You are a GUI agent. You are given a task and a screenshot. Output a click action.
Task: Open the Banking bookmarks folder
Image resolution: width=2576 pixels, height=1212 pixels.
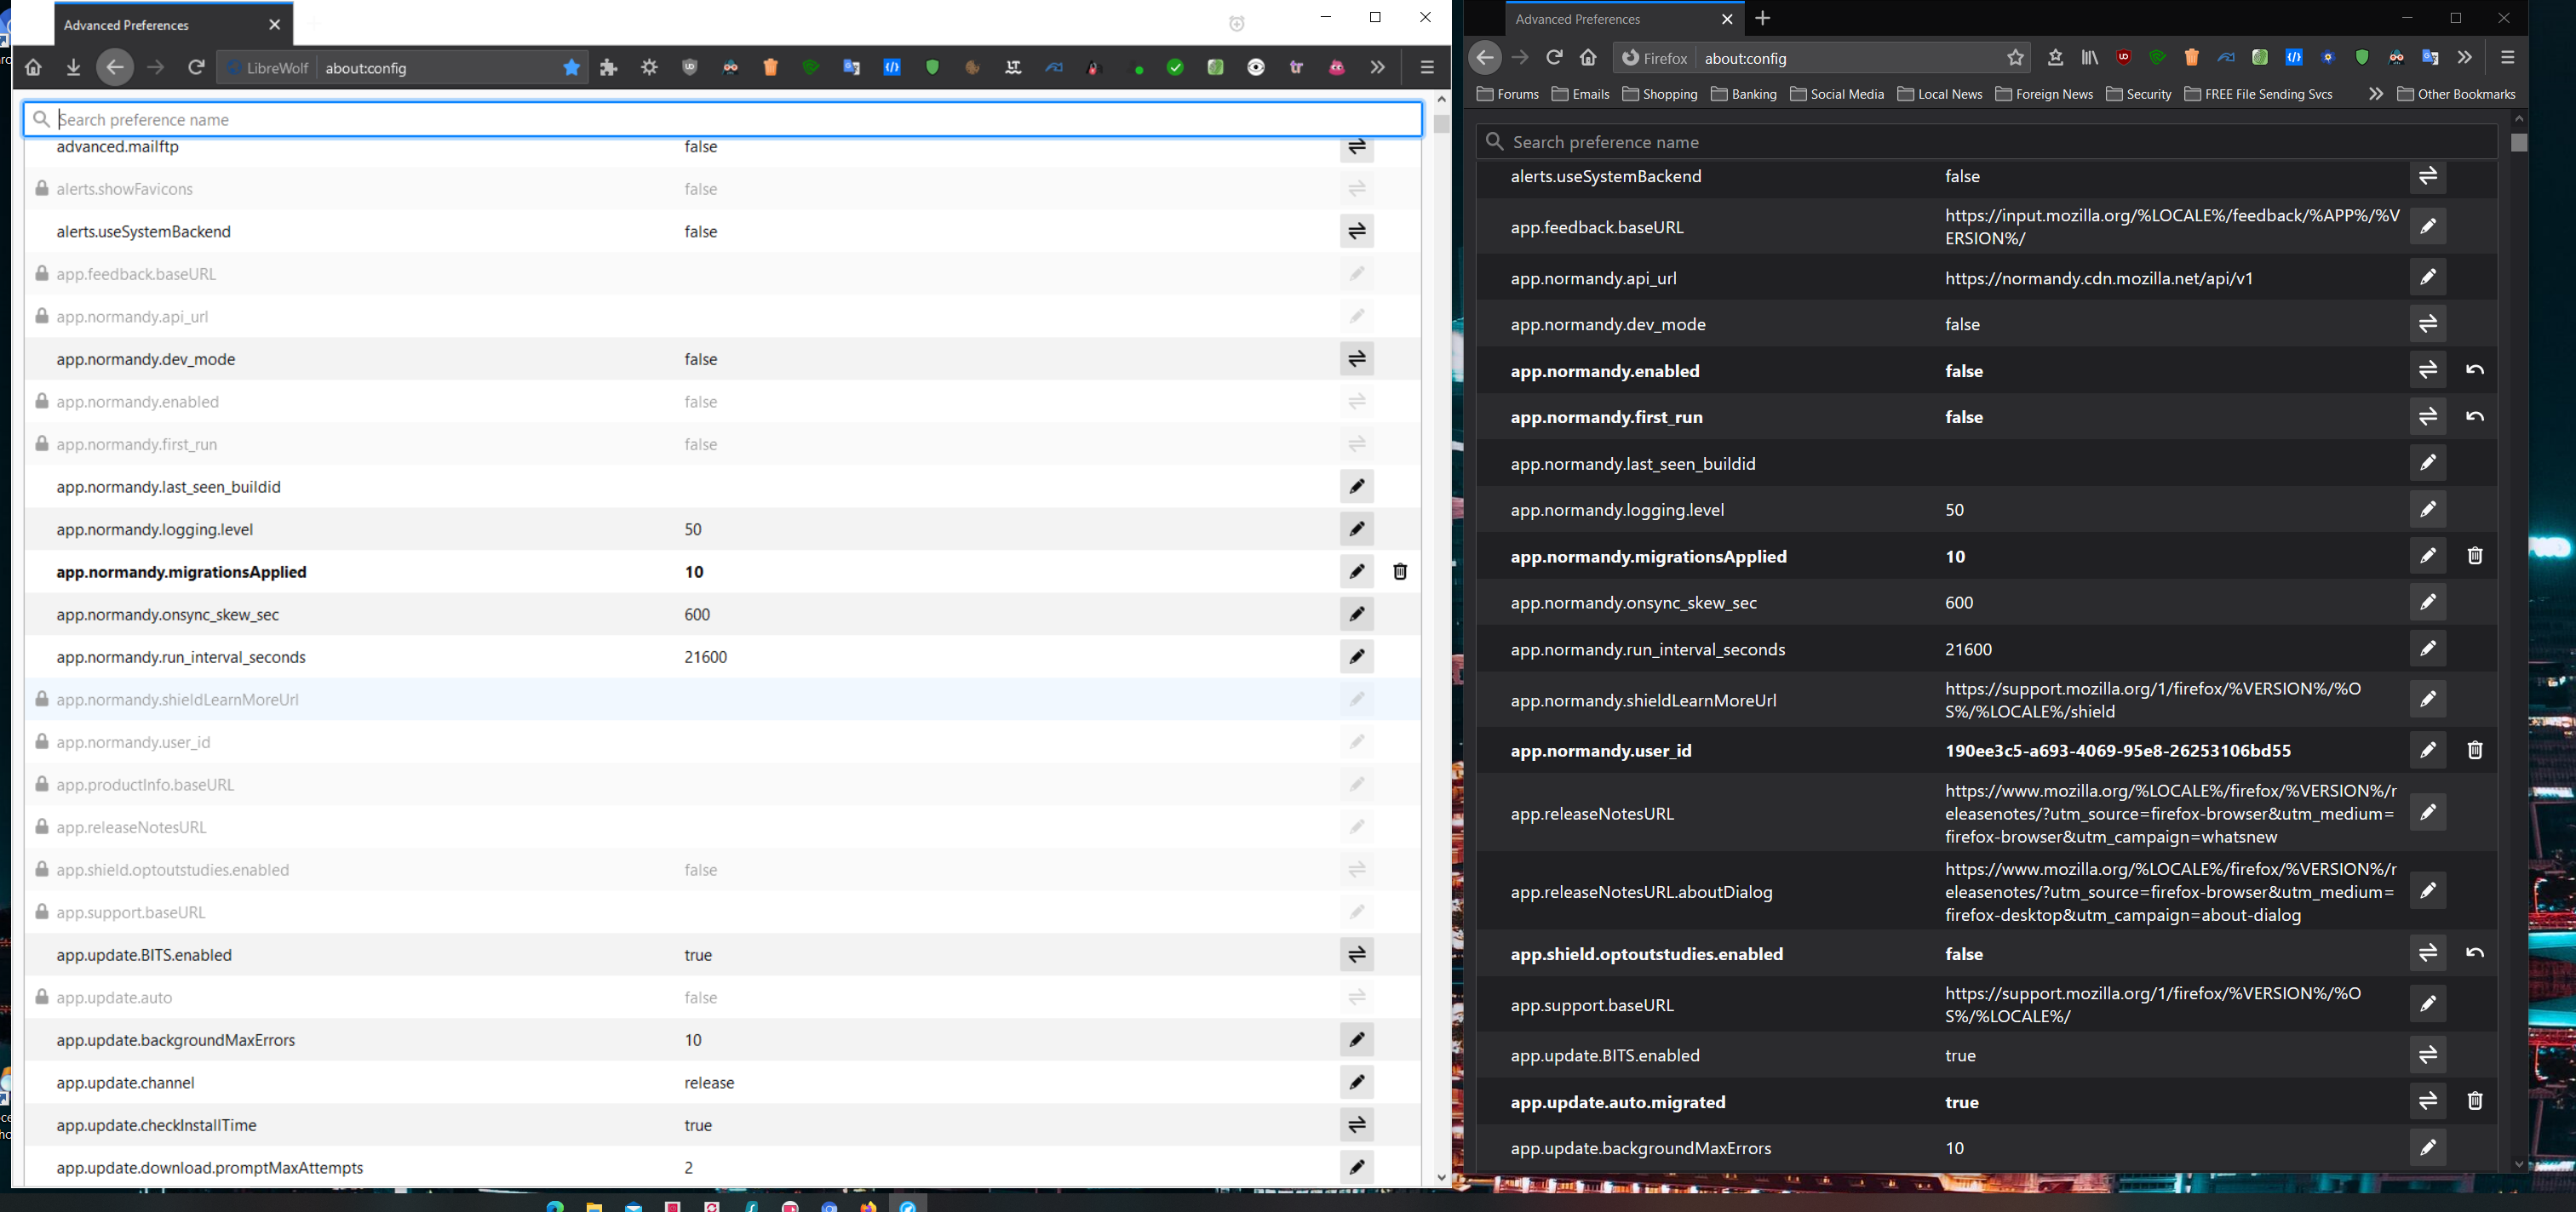(x=1743, y=94)
